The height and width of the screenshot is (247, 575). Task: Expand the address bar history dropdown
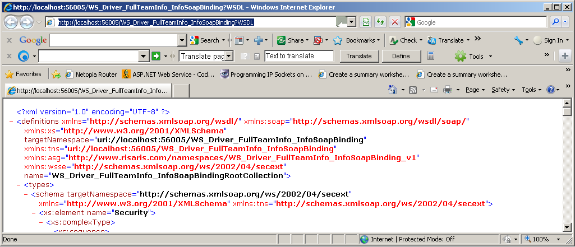point(352,22)
